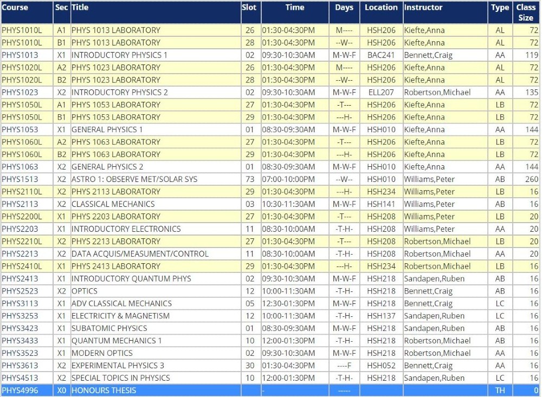Viewport: 542px width, 397px height.
Task: Click section X0 in PHYS4996 row
Action: coord(62,391)
